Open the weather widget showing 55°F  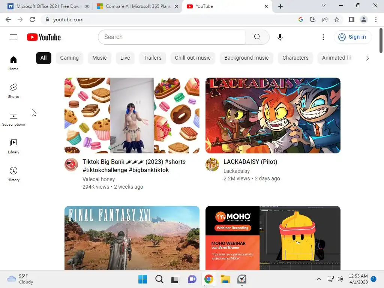(x=20, y=279)
